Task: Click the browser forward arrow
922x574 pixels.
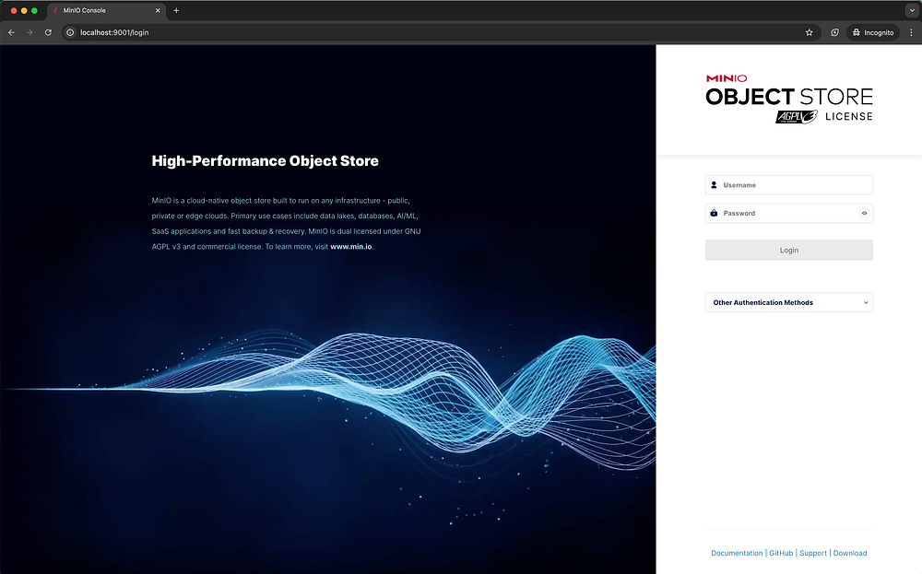Action: (x=30, y=32)
